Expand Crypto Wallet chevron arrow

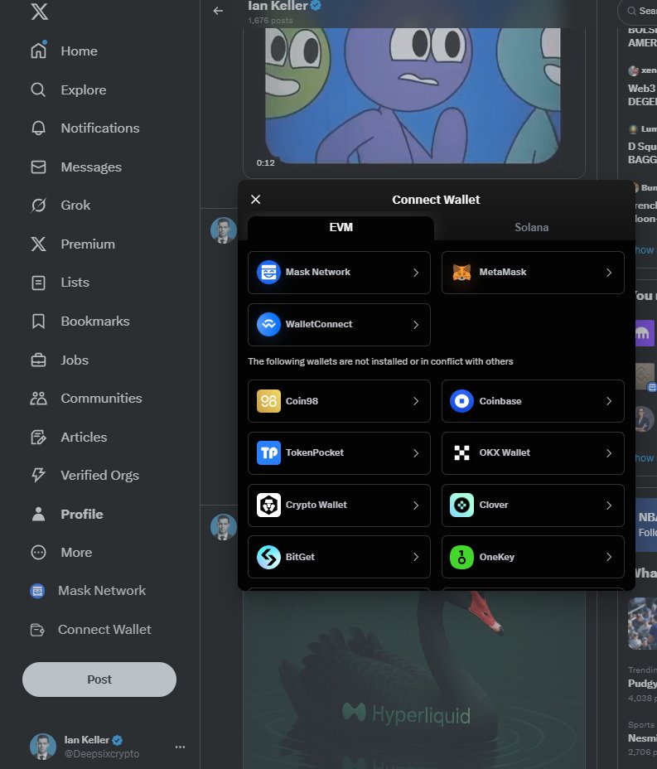pos(416,505)
